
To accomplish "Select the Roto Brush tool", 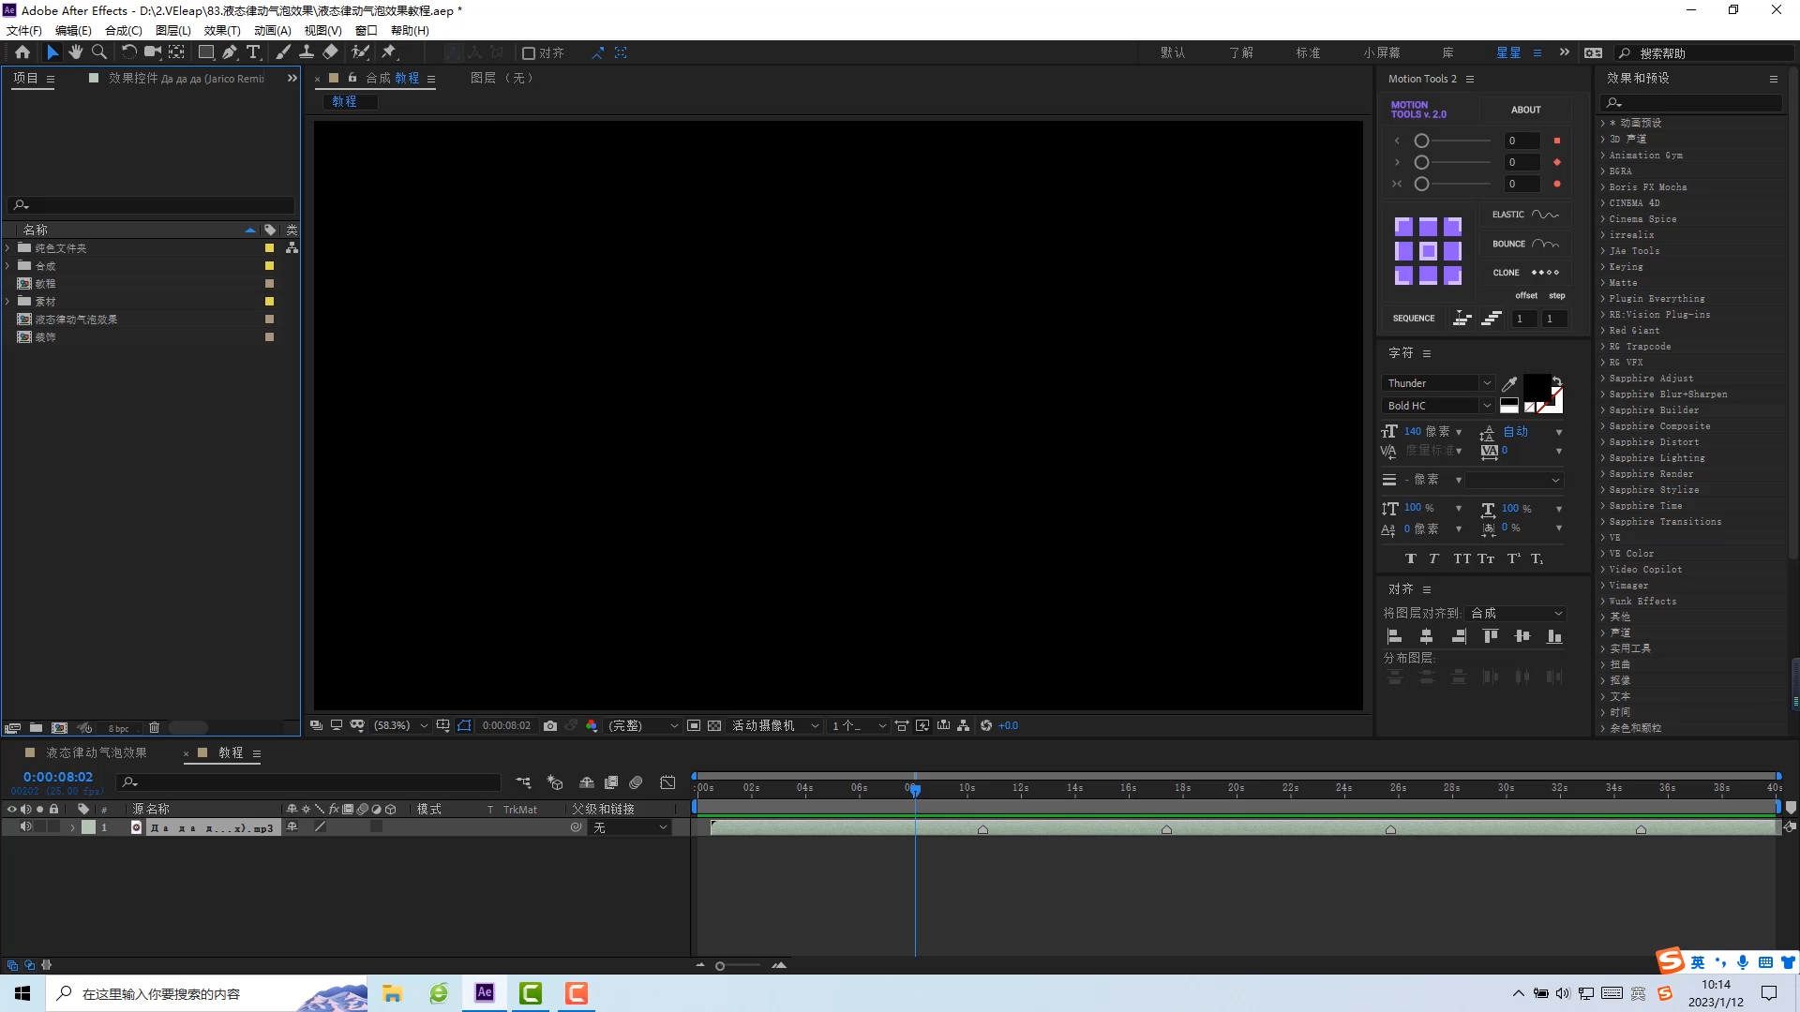I will [360, 52].
